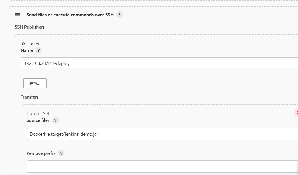
Task: Open help for Send files over SSH
Action: click(x=119, y=15)
